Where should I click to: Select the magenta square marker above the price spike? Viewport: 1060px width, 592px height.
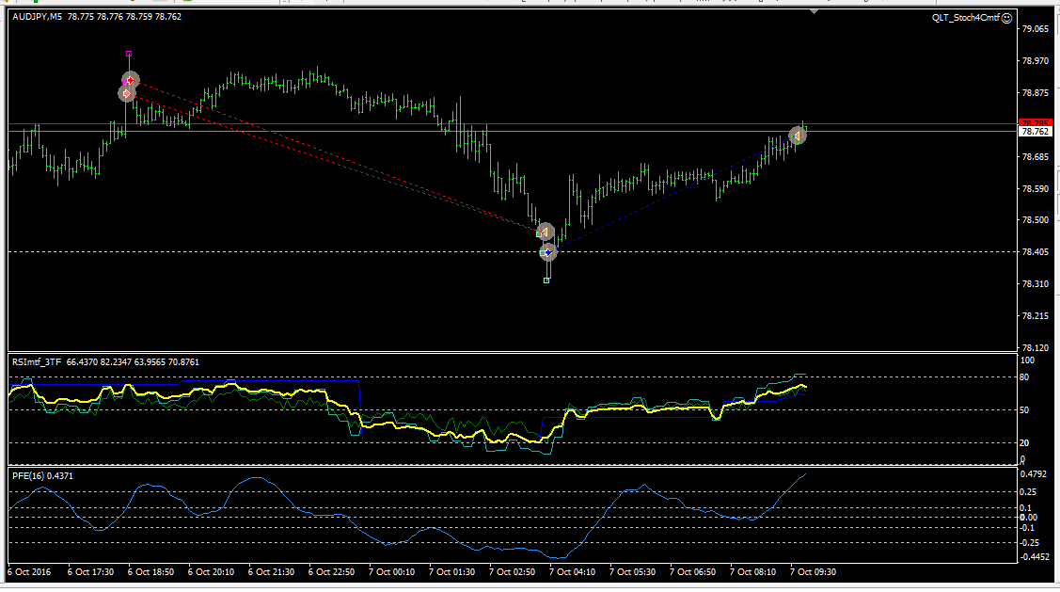tap(129, 54)
